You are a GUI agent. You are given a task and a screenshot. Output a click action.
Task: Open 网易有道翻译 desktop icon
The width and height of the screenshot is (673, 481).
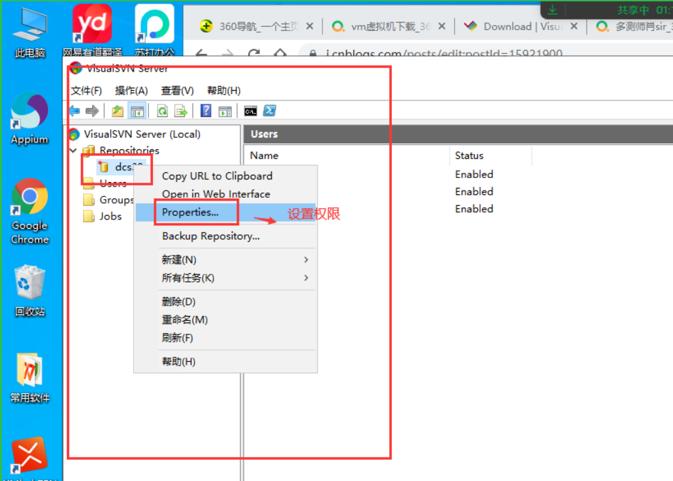click(x=93, y=30)
